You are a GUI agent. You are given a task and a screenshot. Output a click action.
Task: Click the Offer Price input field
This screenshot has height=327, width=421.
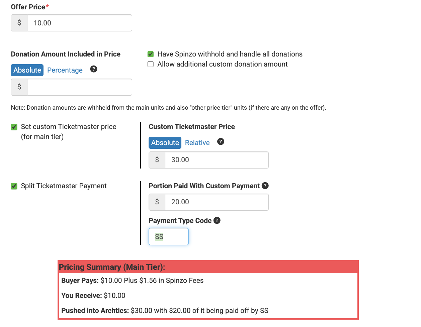79,23
